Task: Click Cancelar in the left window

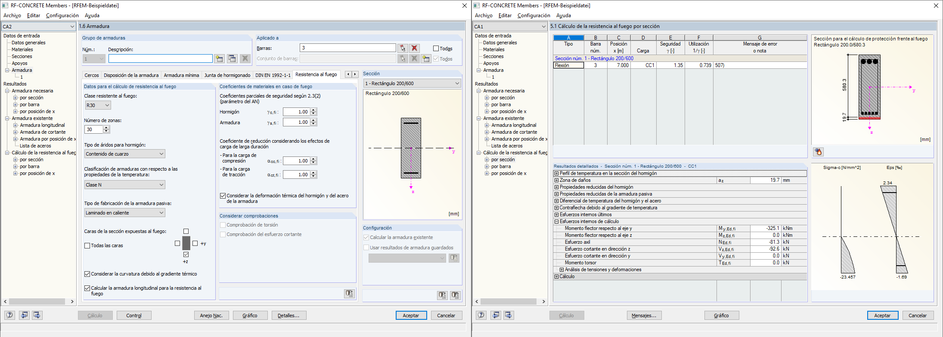Action: click(446, 316)
